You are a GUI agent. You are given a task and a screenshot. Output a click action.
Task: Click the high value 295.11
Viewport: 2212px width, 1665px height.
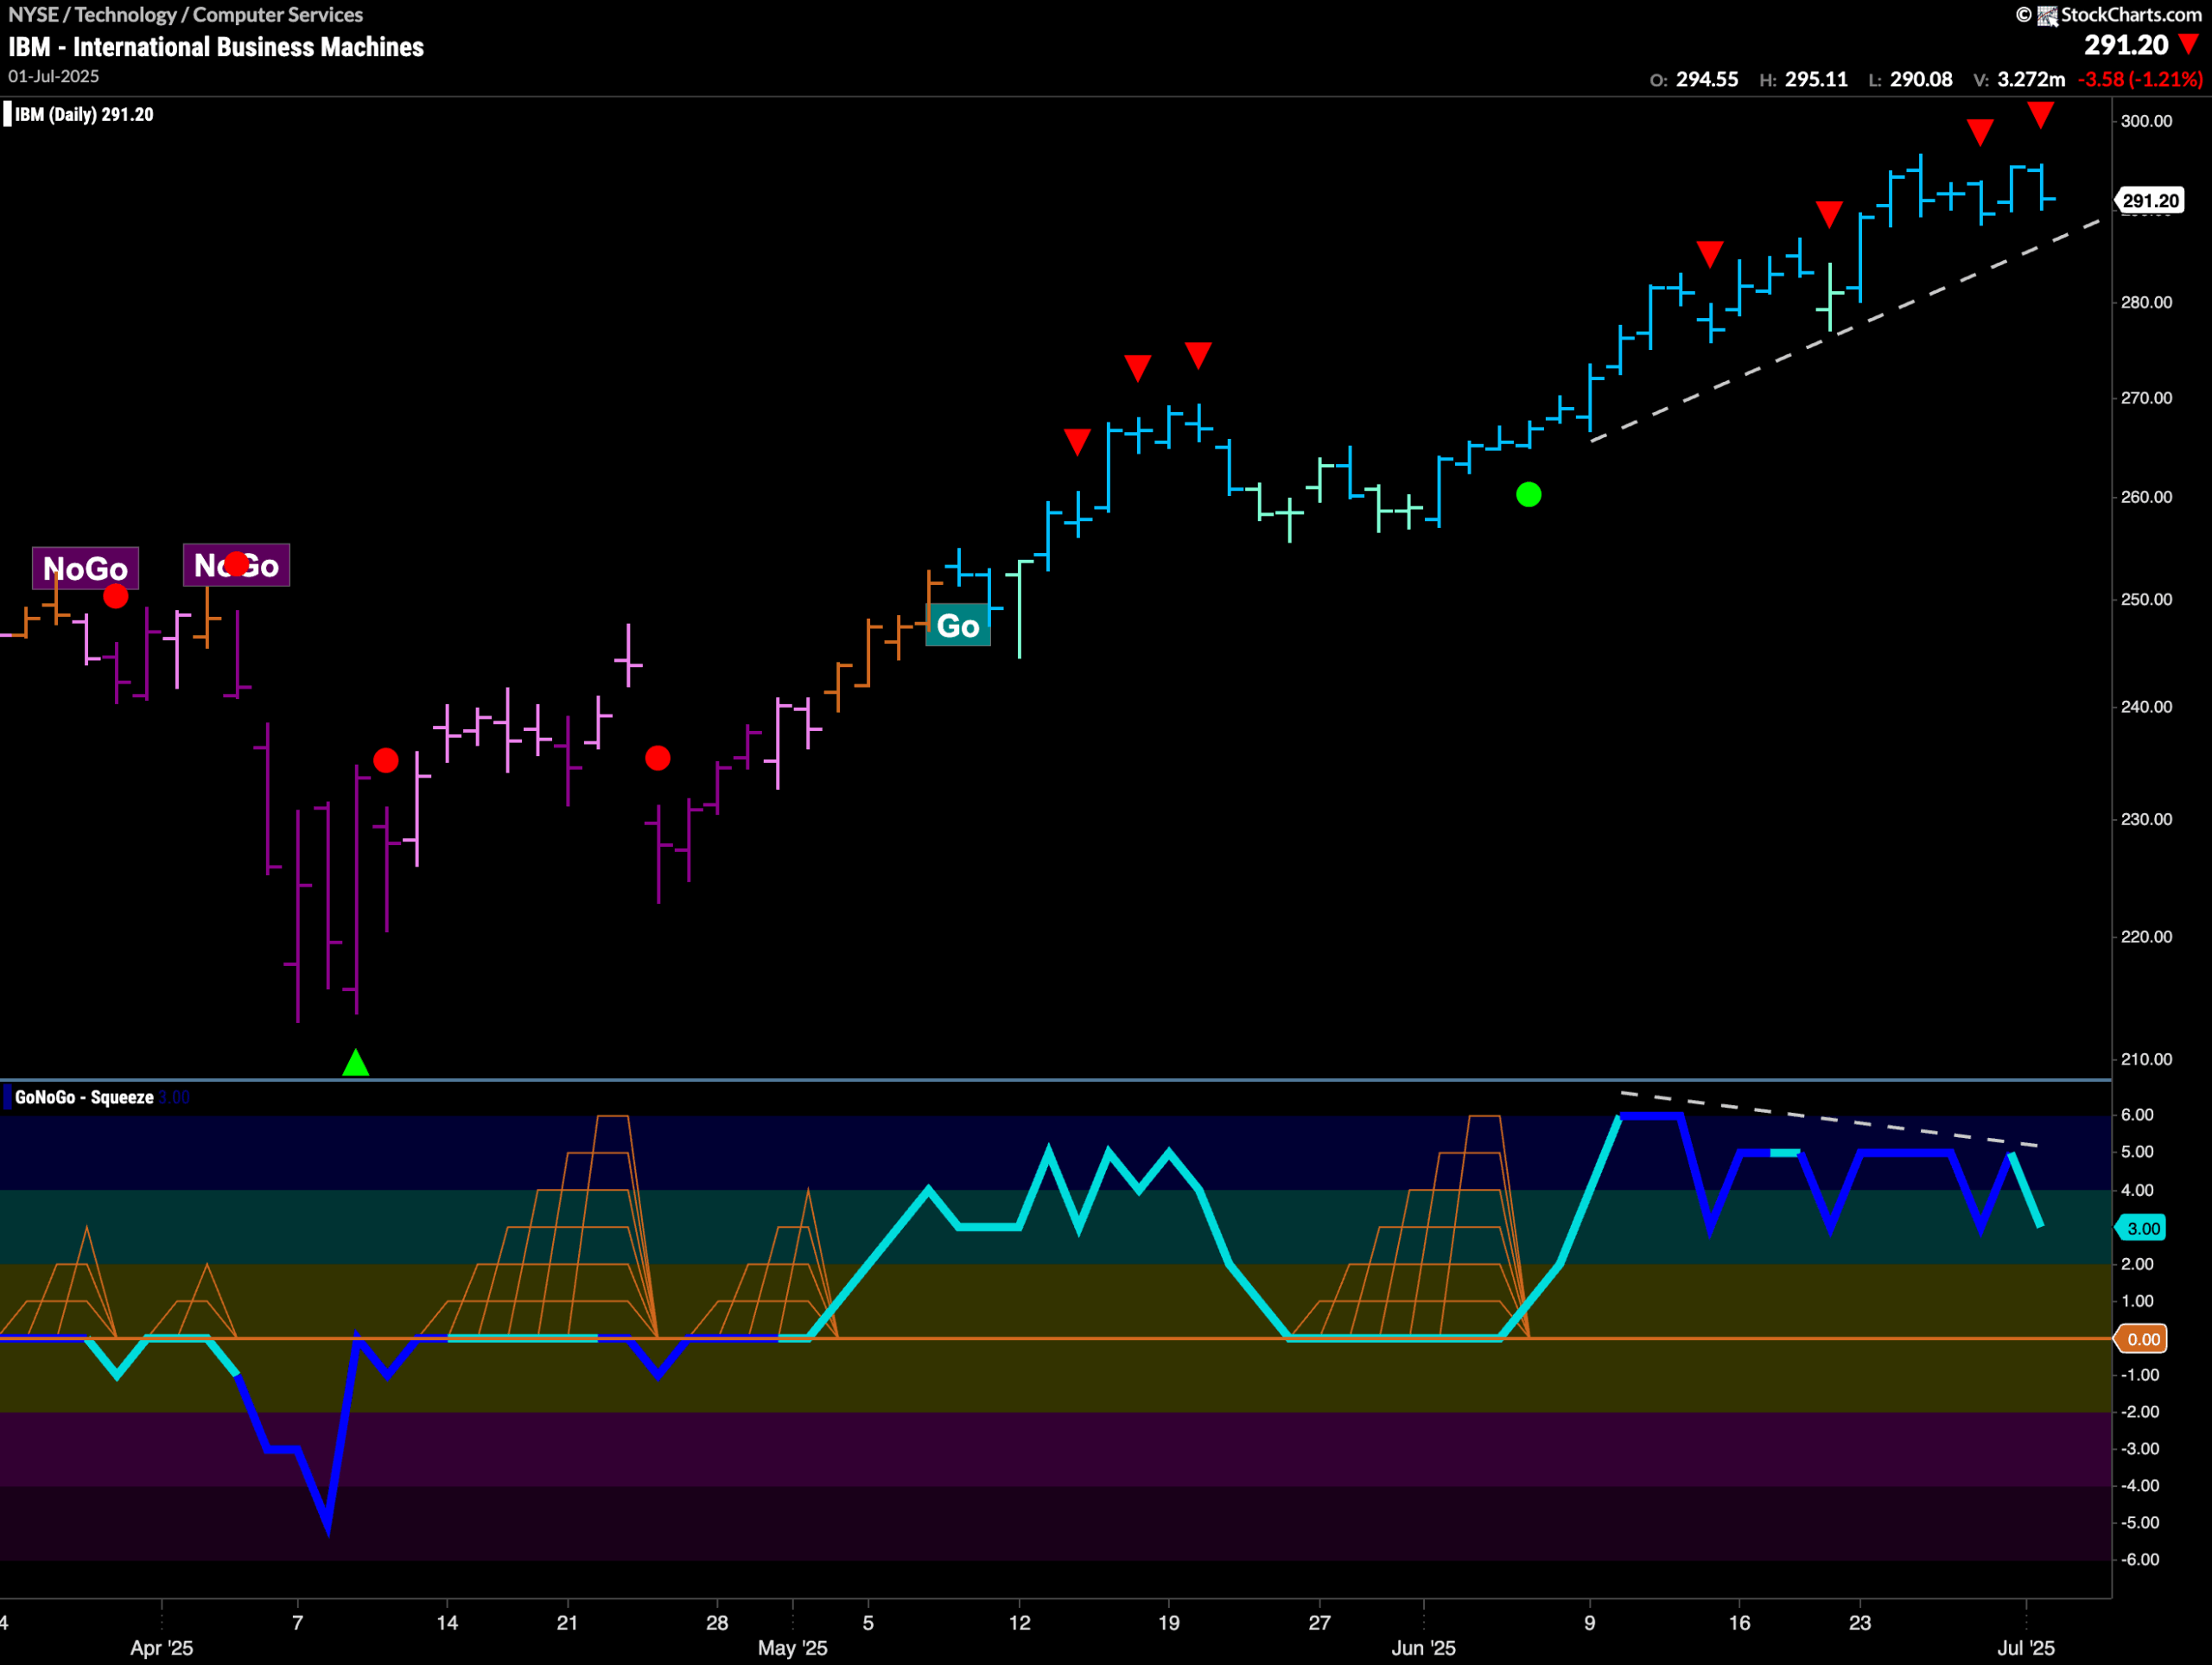pyautogui.click(x=1816, y=79)
